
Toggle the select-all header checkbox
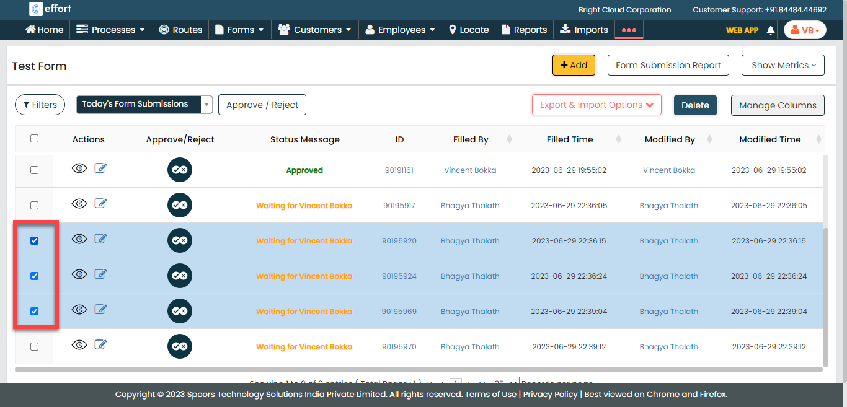point(34,139)
